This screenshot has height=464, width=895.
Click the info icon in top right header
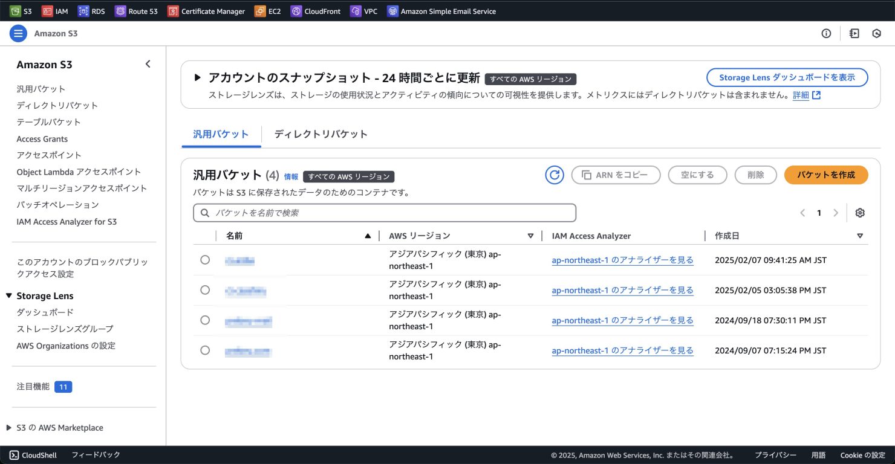826,34
